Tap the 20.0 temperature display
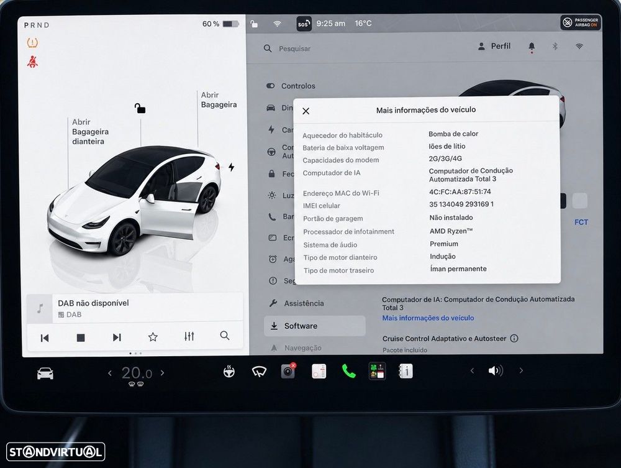Screen dimensions: 621x468 (136, 374)
